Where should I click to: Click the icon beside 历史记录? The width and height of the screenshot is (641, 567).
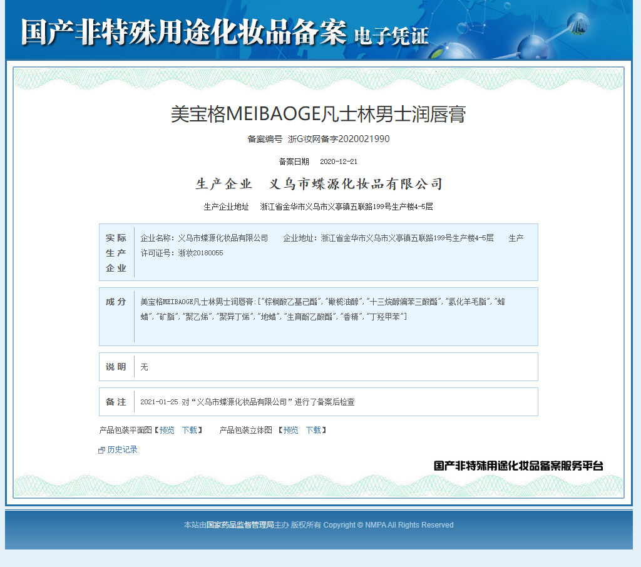pyautogui.click(x=102, y=450)
